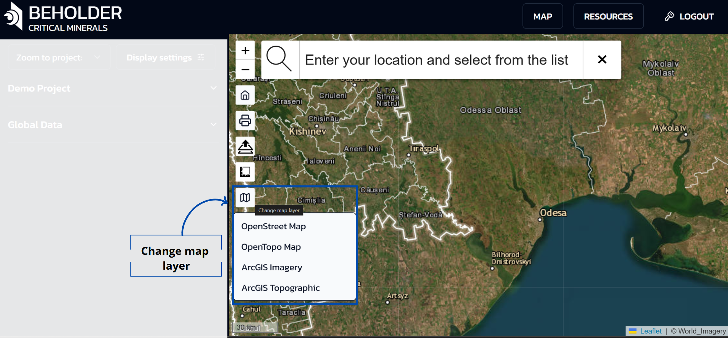This screenshot has width=728, height=338.
Task: Choose OpenTopo Map layer
Action: pyautogui.click(x=271, y=247)
